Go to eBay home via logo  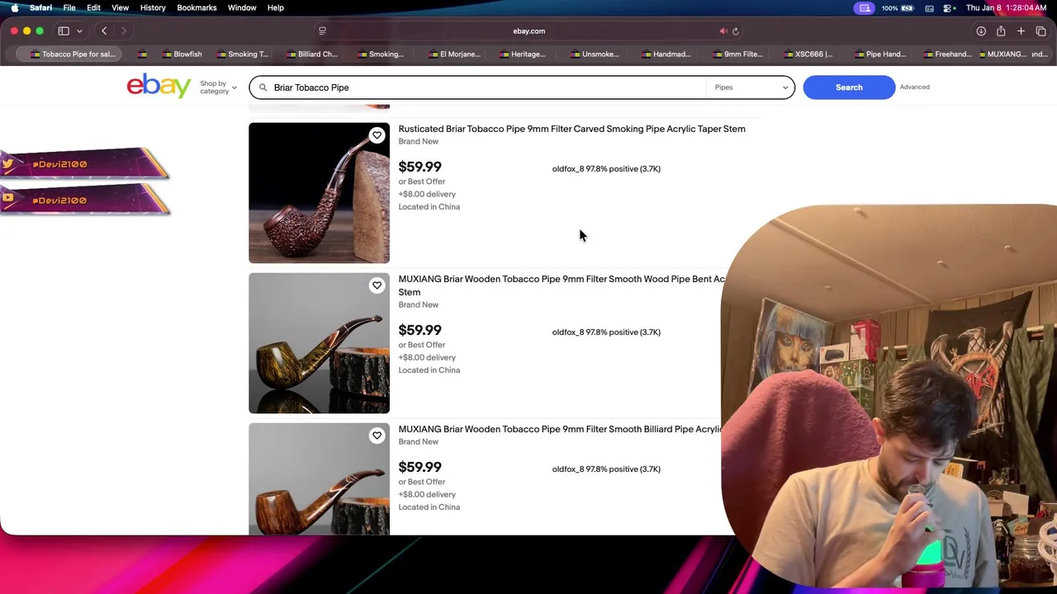pyautogui.click(x=159, y=86)
